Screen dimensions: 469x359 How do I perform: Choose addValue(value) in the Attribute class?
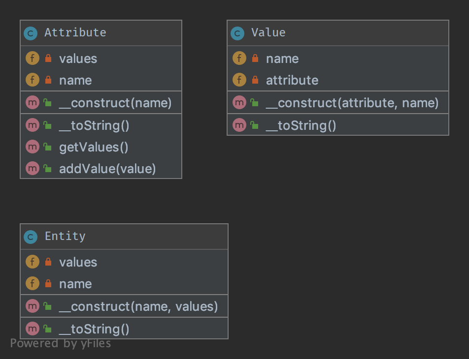tap(107, 169)
